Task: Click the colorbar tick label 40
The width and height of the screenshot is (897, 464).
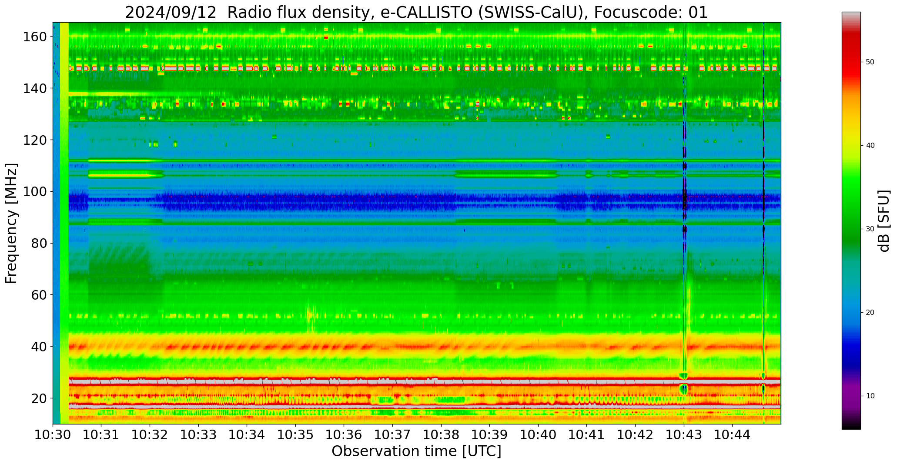Action: [x=870, y=146]
